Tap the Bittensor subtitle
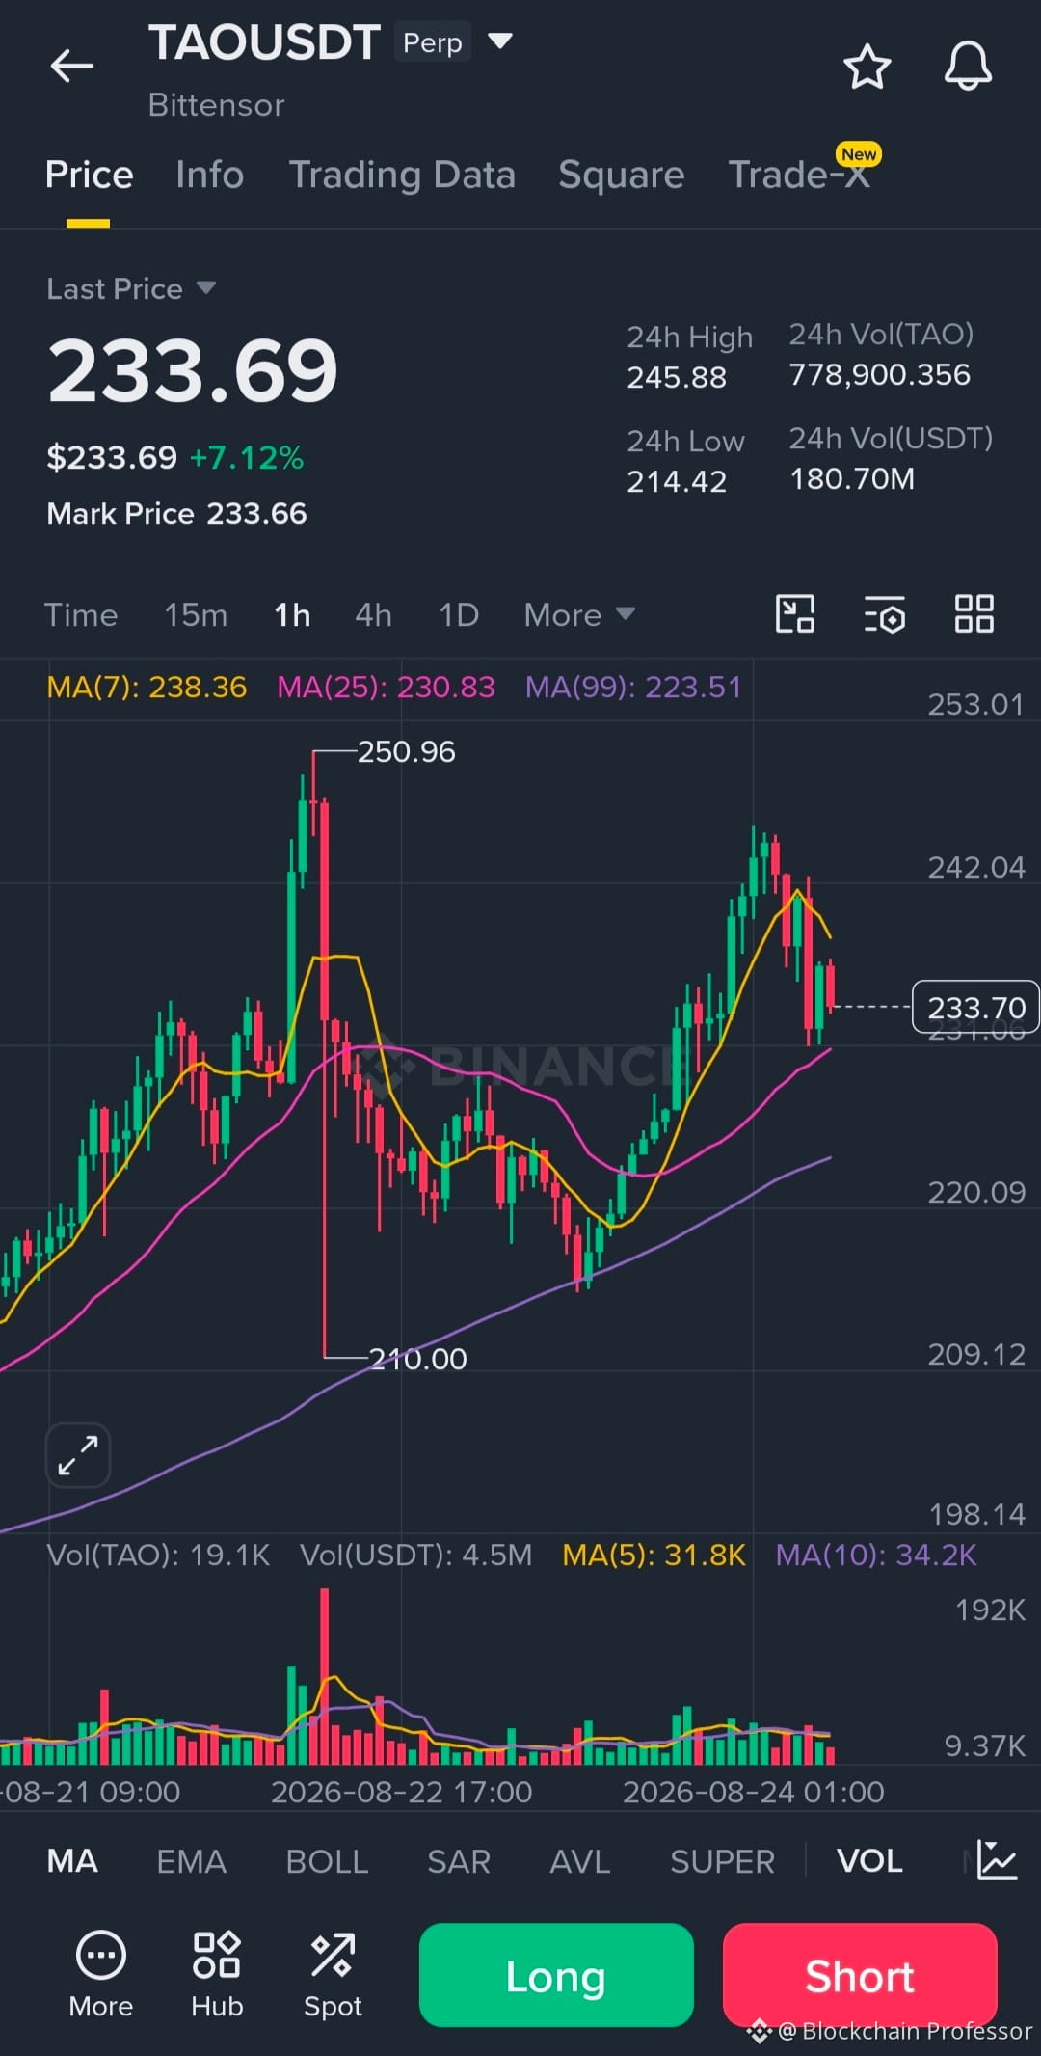 pos(216,105)
